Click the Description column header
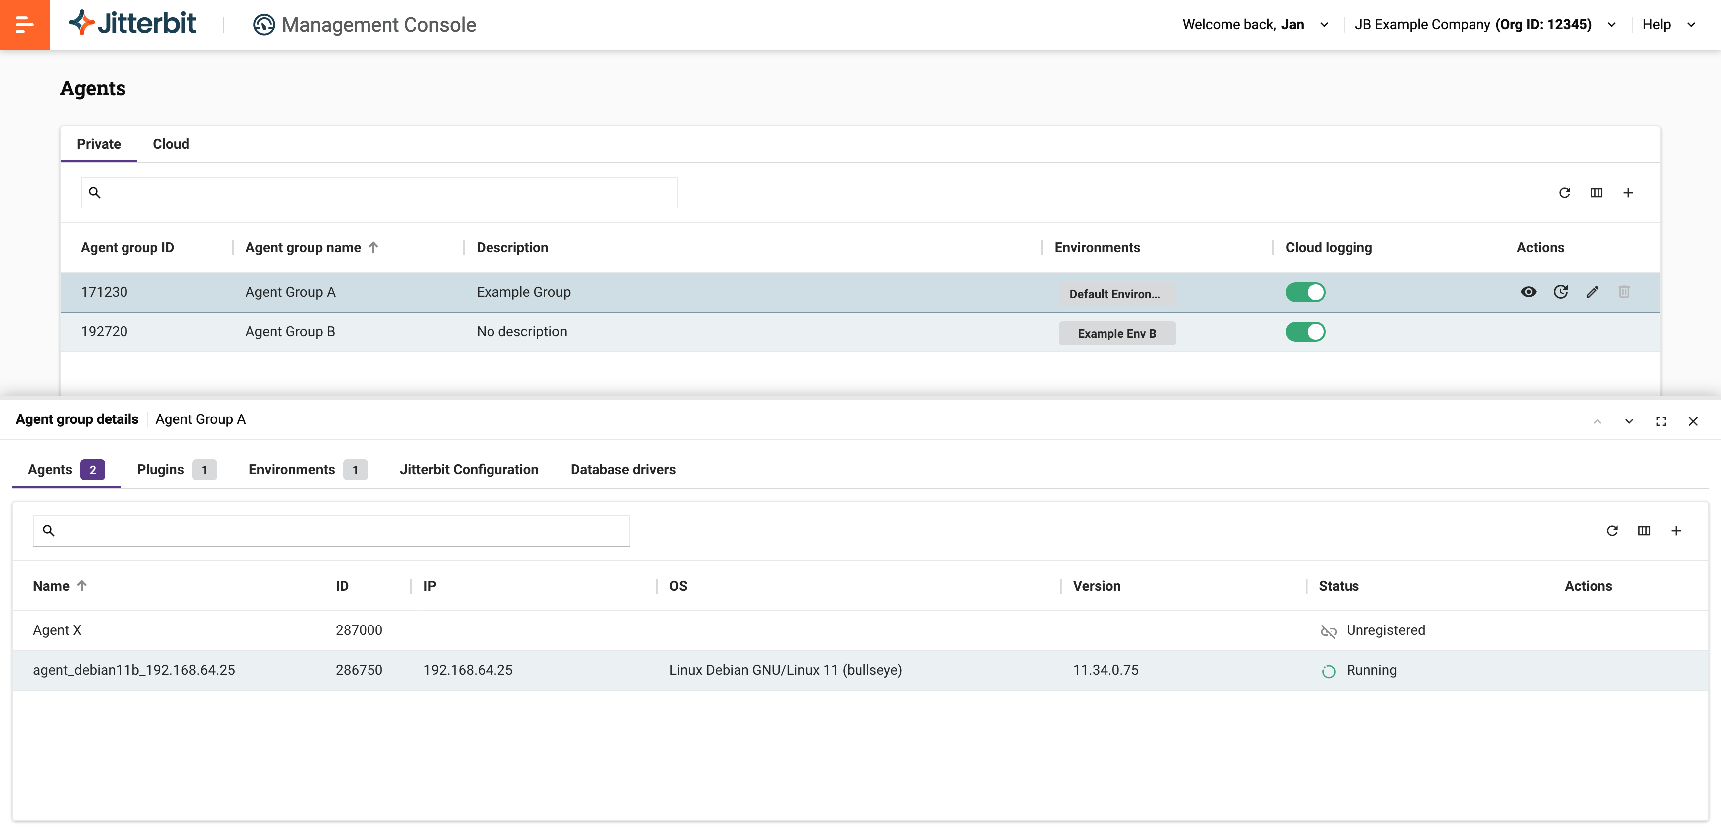 pyautogui.click(x=512, y=248)
